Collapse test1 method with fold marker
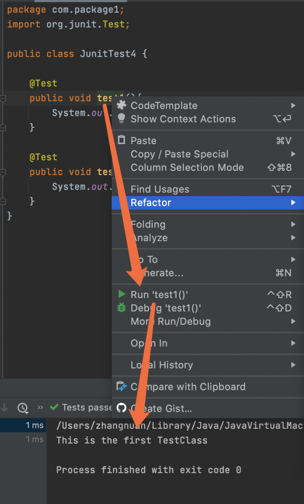Viewport: 304px width, 504px height. pyautogui.click(x=3, y=98)
